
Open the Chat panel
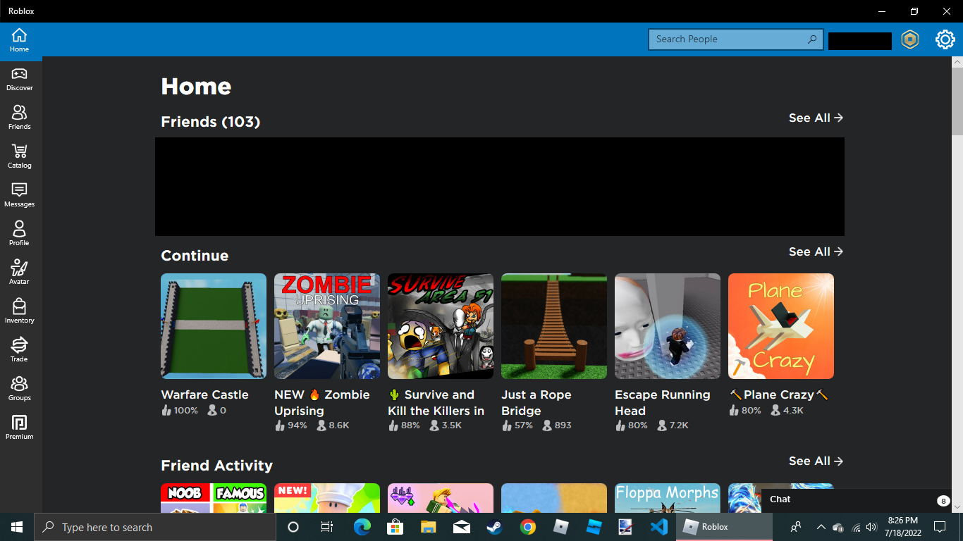pyautogui.click(x=856, y=500)
